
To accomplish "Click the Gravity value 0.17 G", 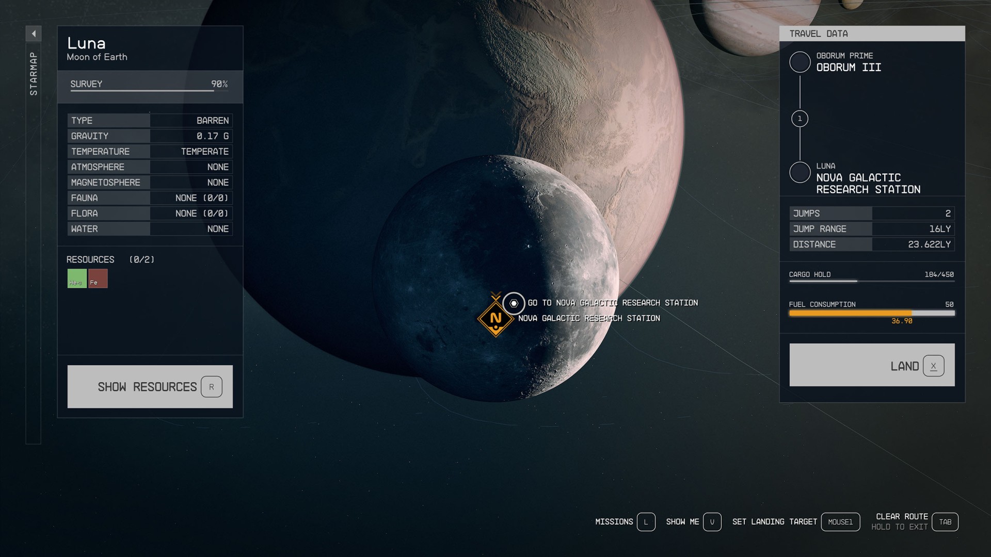I will tap(212, 136).
